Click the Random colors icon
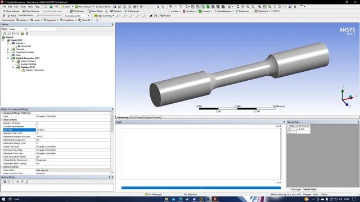This screenshot has width=360, height=202. pyautogui.click(x=116, y=11)
